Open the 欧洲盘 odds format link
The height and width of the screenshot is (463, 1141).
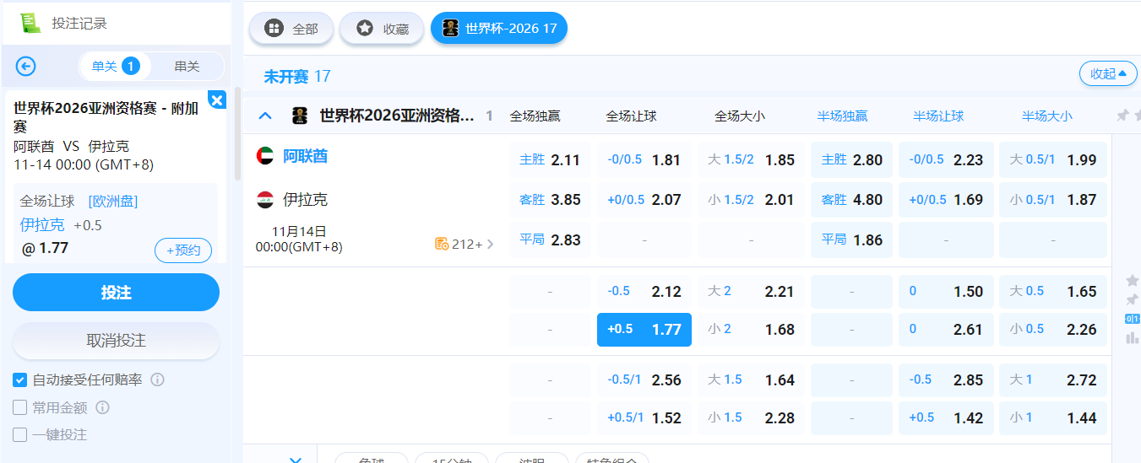pos(112,201)
